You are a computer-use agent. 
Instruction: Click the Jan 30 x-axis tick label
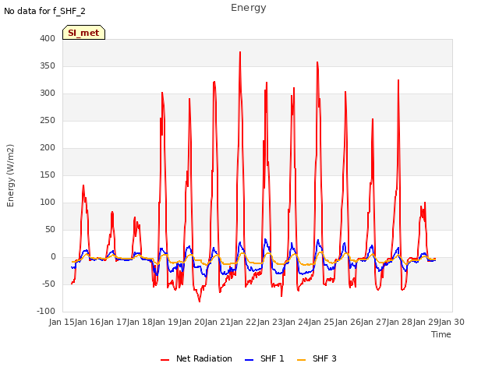[451, 322]
